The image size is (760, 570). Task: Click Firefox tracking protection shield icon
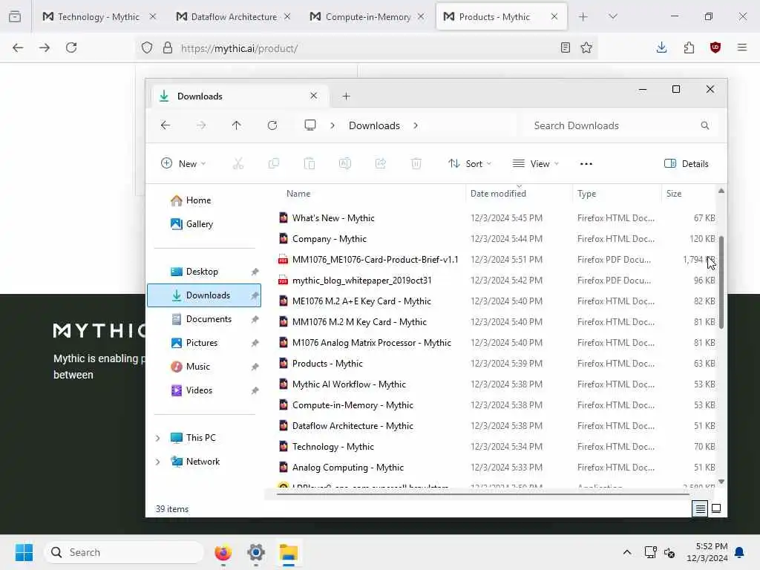(147, 47)
